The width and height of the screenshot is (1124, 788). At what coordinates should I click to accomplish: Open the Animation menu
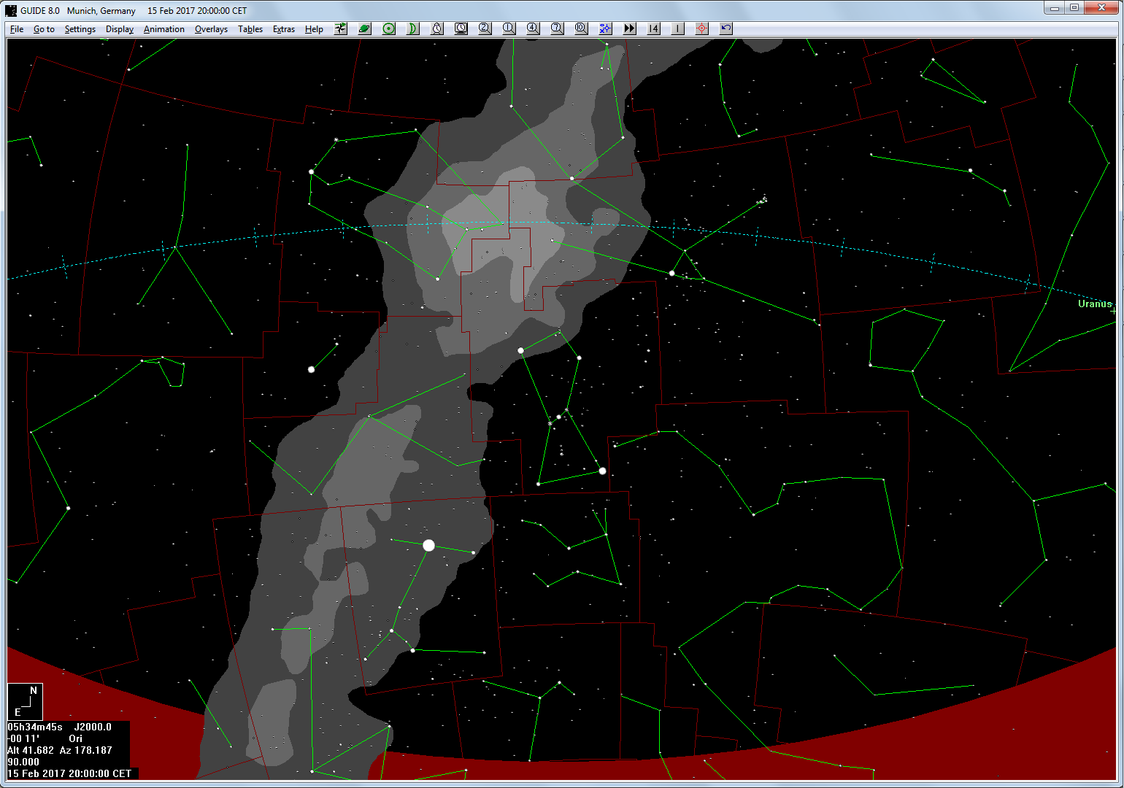coord(164,29)
